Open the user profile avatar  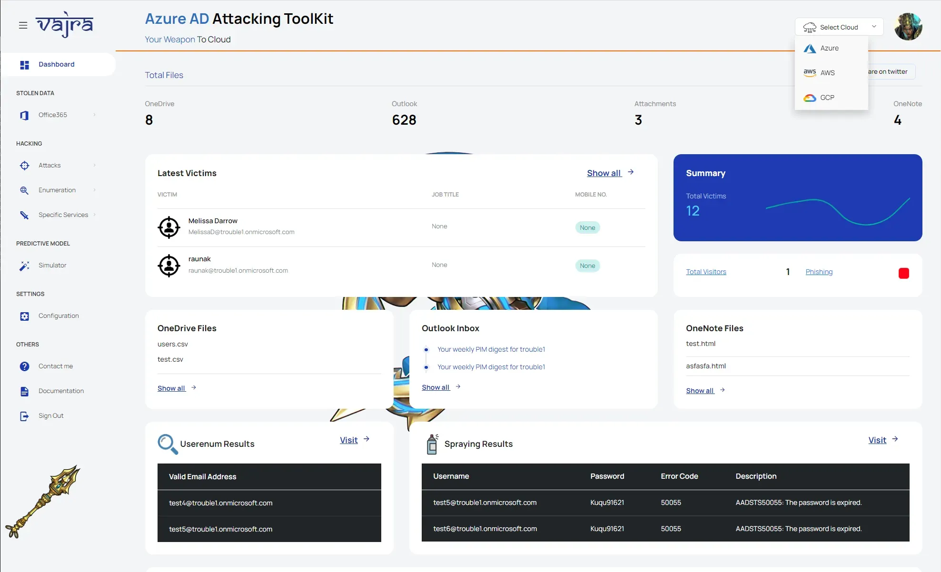908,27
